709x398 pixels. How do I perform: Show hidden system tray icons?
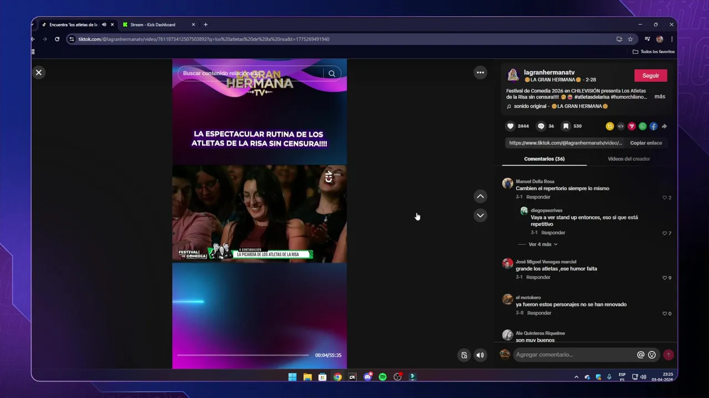point(576,377)
